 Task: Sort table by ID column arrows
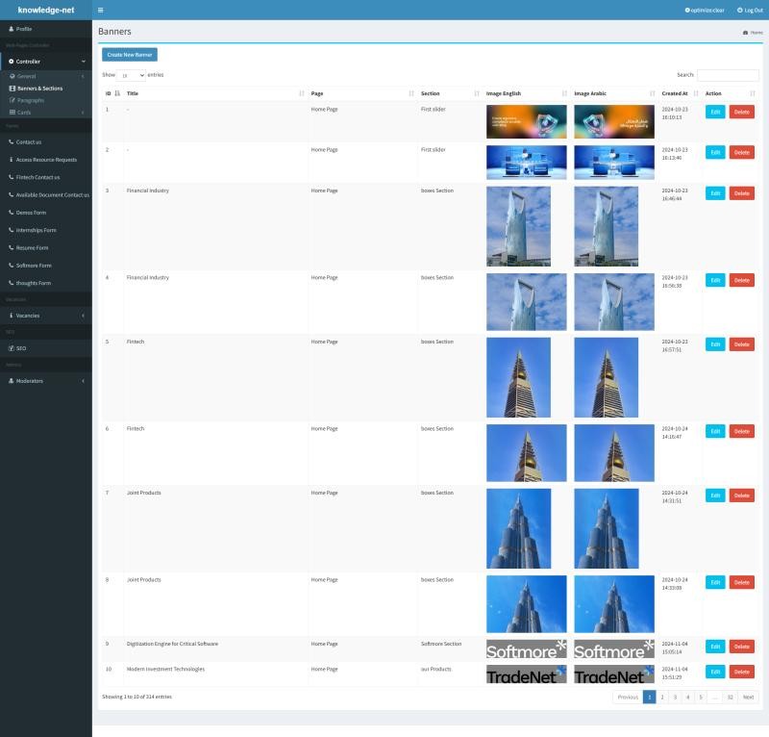(117, 93)
